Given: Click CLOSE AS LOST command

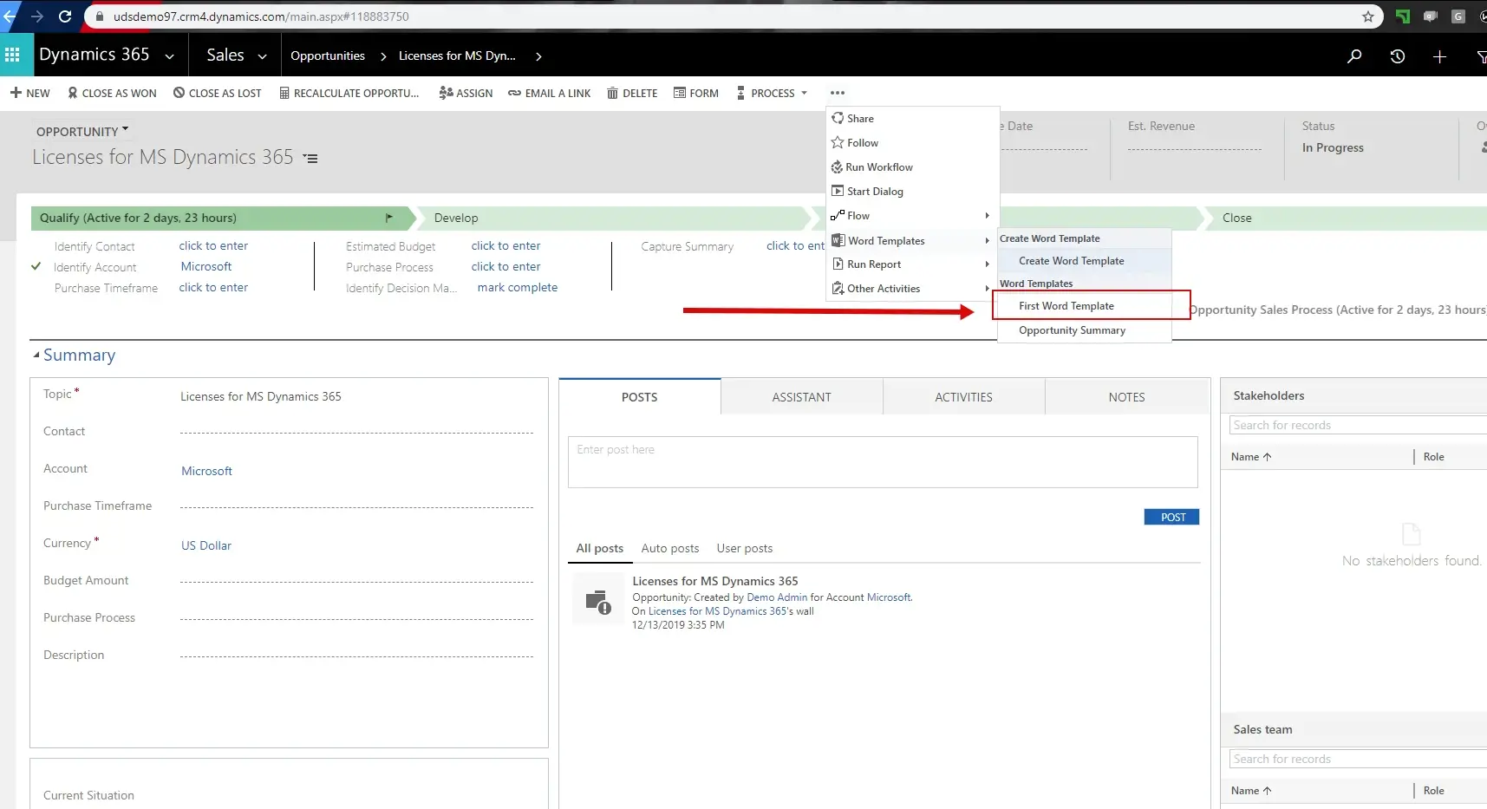Looking at the screenshot, I should click(218, 93).
